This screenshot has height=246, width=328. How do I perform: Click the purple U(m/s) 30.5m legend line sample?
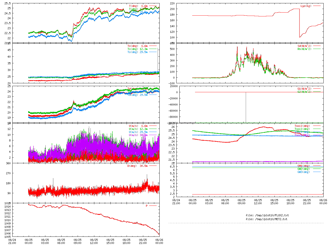(x=153, y=135)
